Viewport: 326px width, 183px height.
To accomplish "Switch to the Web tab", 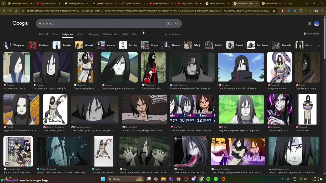I will pos(125,34).
